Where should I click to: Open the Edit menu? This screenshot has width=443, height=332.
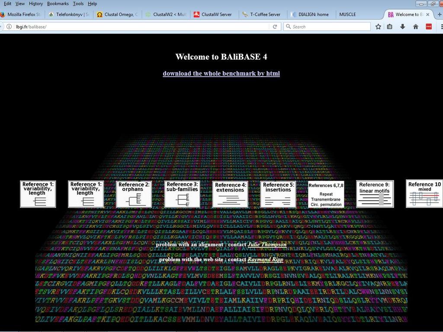7,3
